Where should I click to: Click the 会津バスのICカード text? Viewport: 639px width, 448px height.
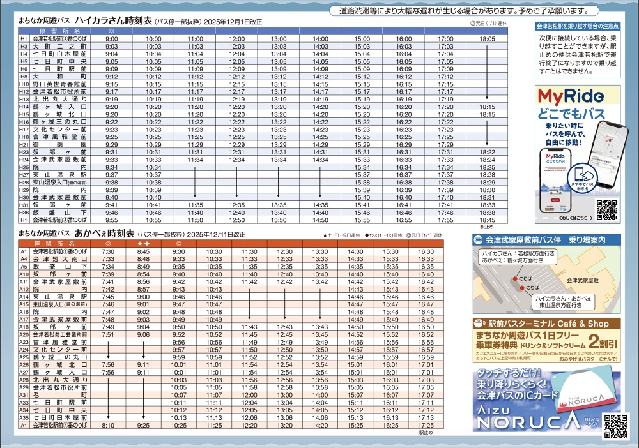[x=517, y=394]
